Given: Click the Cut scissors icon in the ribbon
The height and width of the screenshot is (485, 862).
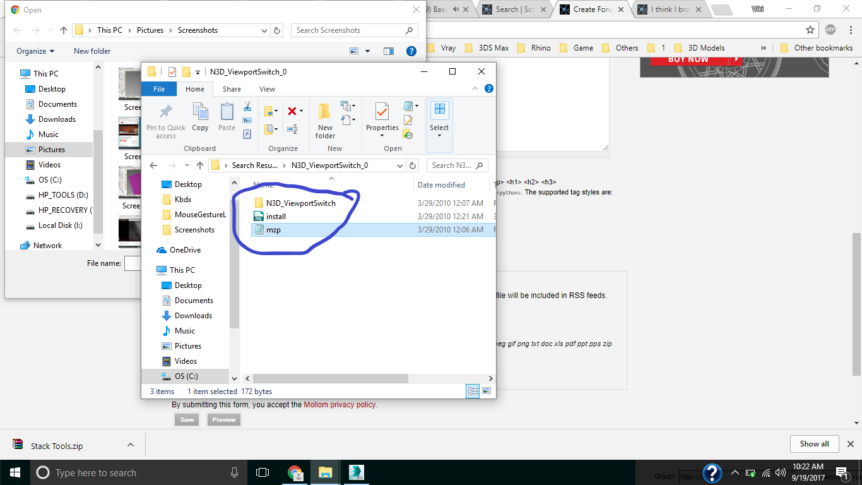Looking at the screenshot, I should 247,109.
